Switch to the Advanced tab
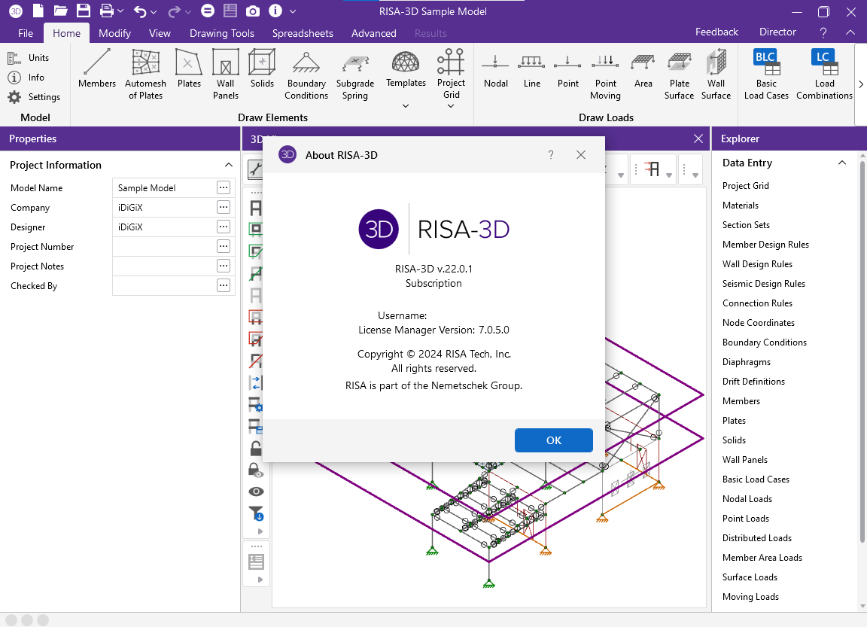867x627 pixels. [374, 32]
